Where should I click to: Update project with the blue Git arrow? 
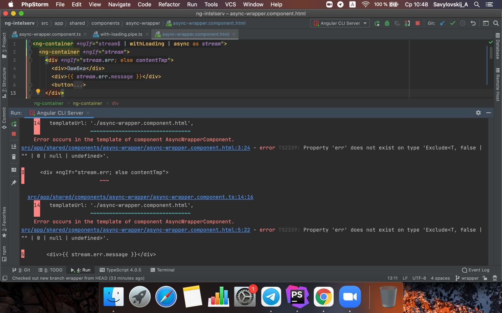[442, 23]
